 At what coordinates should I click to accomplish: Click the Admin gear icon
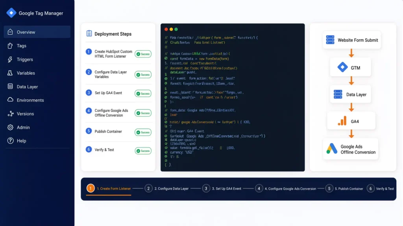click(x=10, y=127)
